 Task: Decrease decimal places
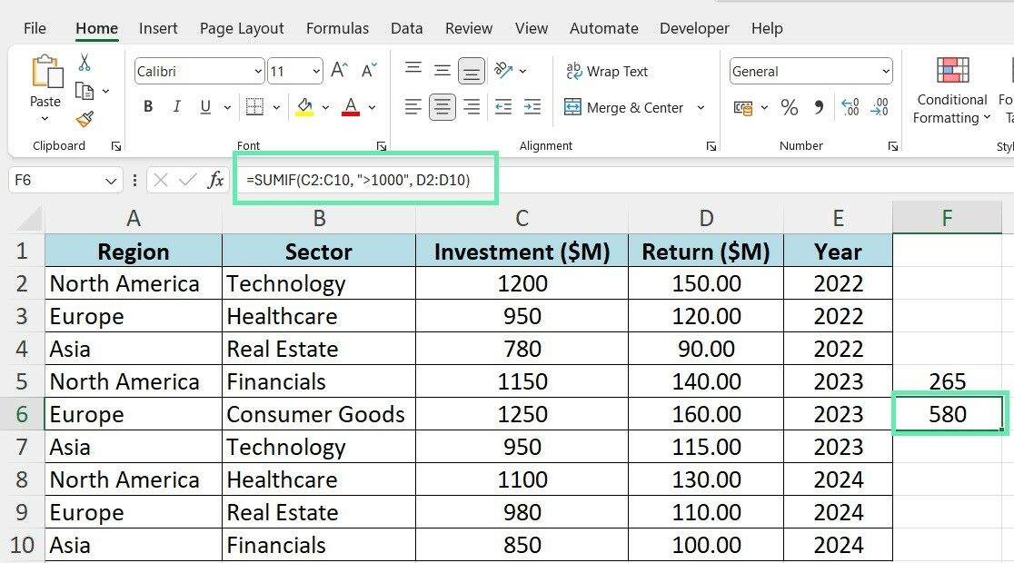[880, 107]
